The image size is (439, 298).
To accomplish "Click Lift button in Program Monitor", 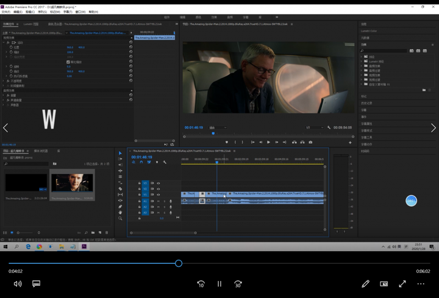I will [x=294, y=142].
